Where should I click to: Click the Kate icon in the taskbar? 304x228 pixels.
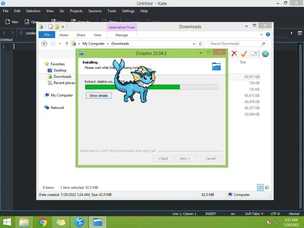pyautogui.click(x=79, y=222)
